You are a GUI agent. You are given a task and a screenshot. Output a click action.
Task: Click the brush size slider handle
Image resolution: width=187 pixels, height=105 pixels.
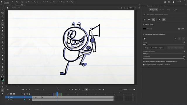pos(146,45)
